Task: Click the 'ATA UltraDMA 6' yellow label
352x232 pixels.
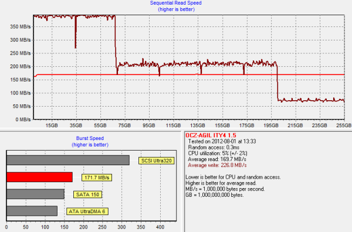Action: click(87, 211)
